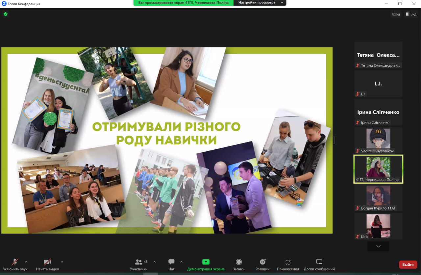The image size is (421, 275).
Task: Click the panel divider handle beside shared screen
Action: pyautogui.click(x=334, y=140)
